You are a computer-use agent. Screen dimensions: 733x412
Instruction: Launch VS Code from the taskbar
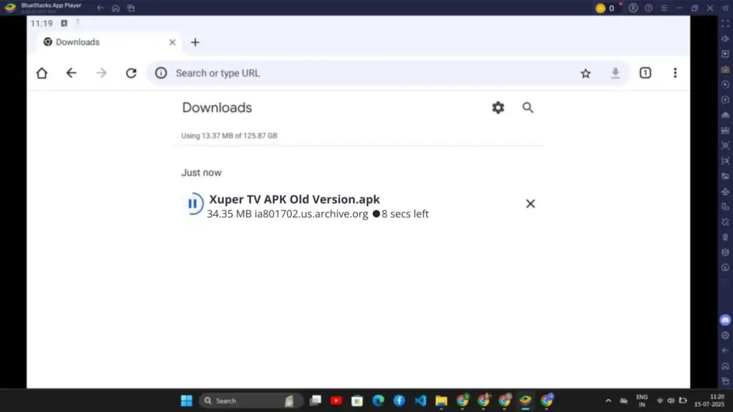tap(420, 401)
